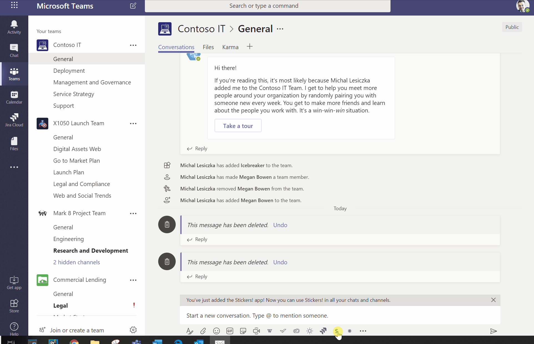Expand the X1050 Launch Team options menu
Viewport: 534px width, 344px height.
coord(133,123)
